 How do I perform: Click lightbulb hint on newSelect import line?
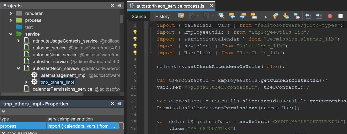point(135,46)
